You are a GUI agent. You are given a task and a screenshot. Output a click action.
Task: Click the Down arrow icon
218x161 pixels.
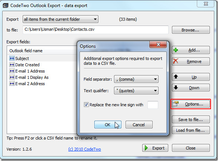[x=176, y=87]
